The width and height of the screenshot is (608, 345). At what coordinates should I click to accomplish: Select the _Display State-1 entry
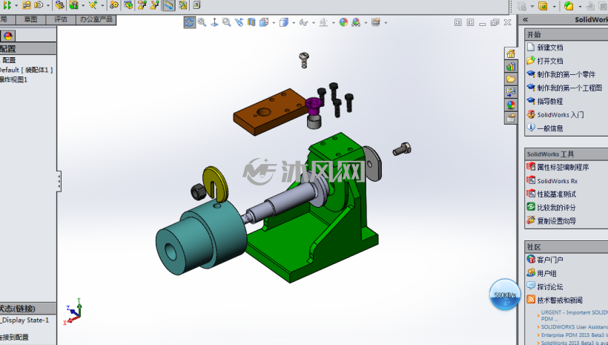click(x=24, y=321)
